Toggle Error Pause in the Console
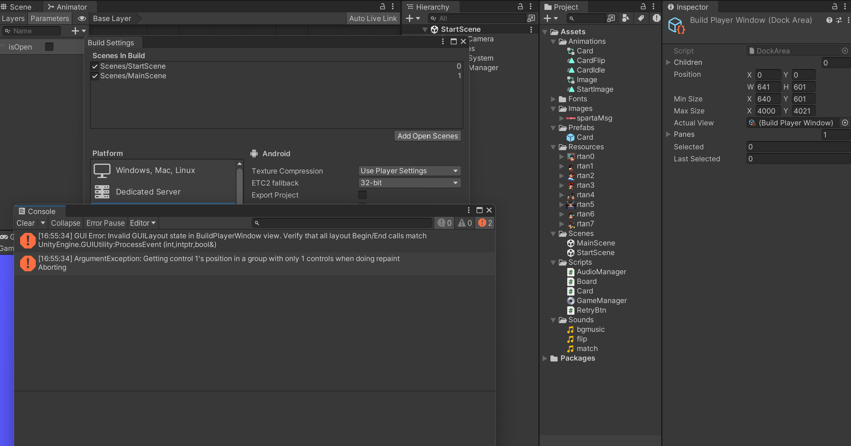Image resolution: width=851 pixels, height=446 pixels. point(105,223)
